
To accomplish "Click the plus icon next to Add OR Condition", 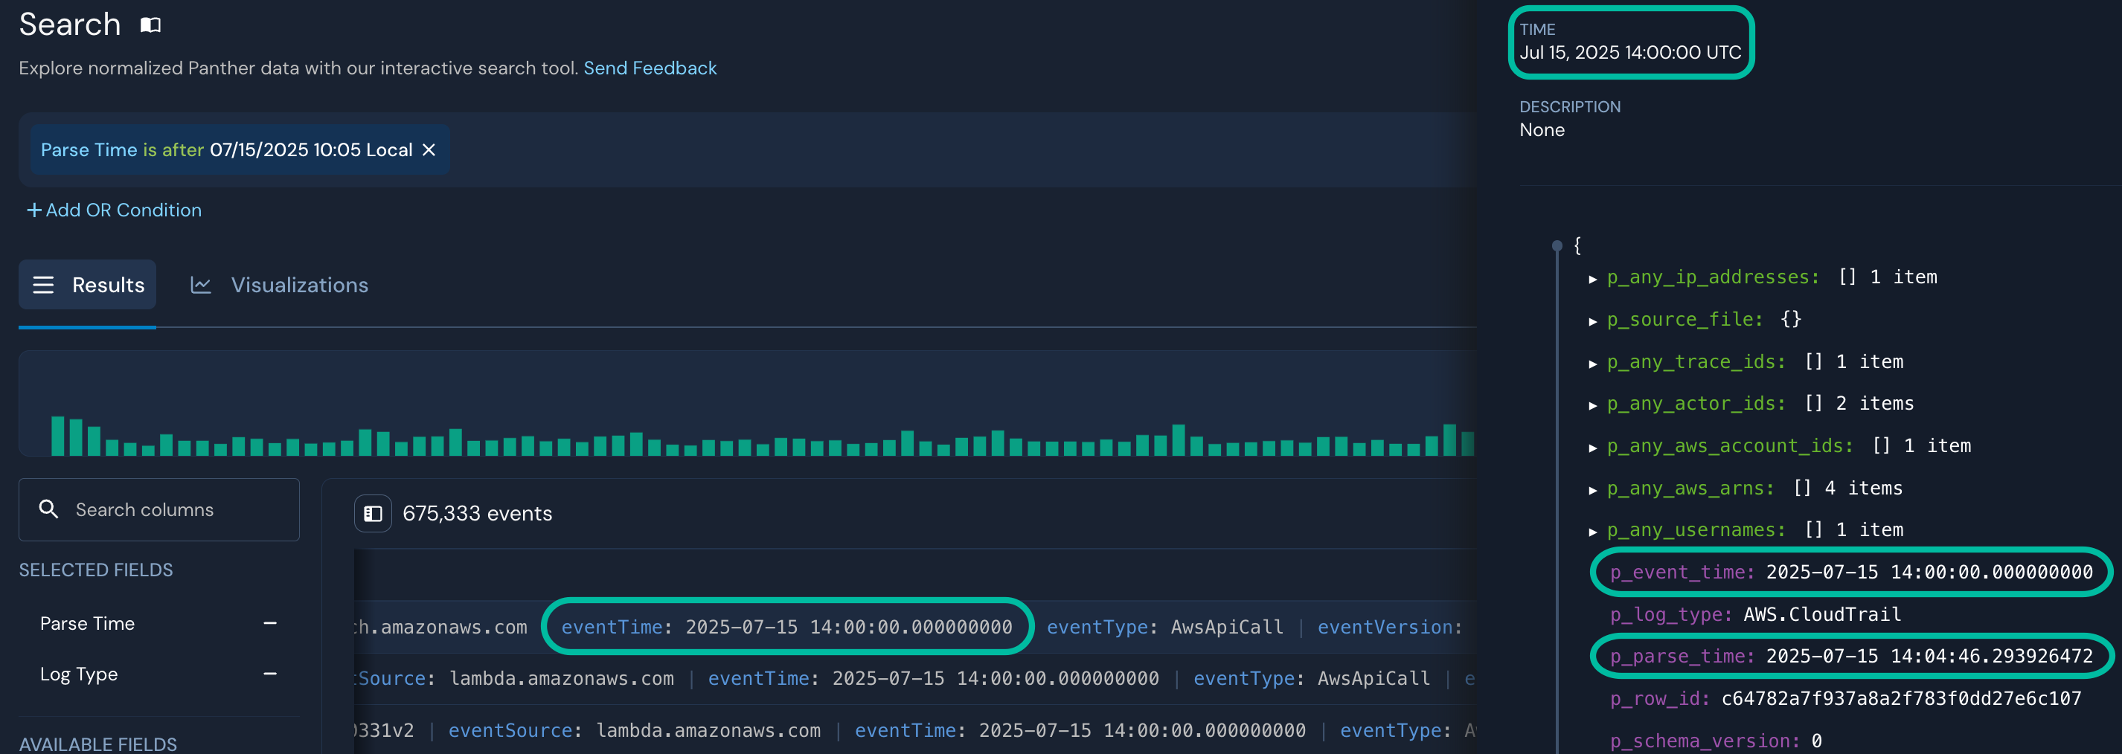I will 33,210.
